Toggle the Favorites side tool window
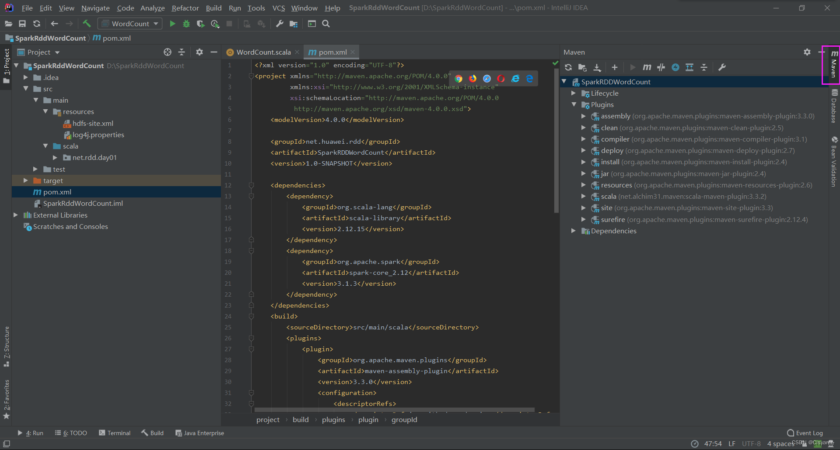This screenshot has width=840, height=450. pyautogui.click(x=7, y=399)
